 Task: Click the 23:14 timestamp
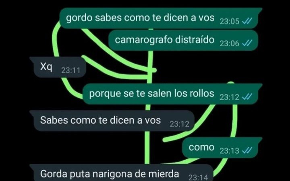(198, 177)
